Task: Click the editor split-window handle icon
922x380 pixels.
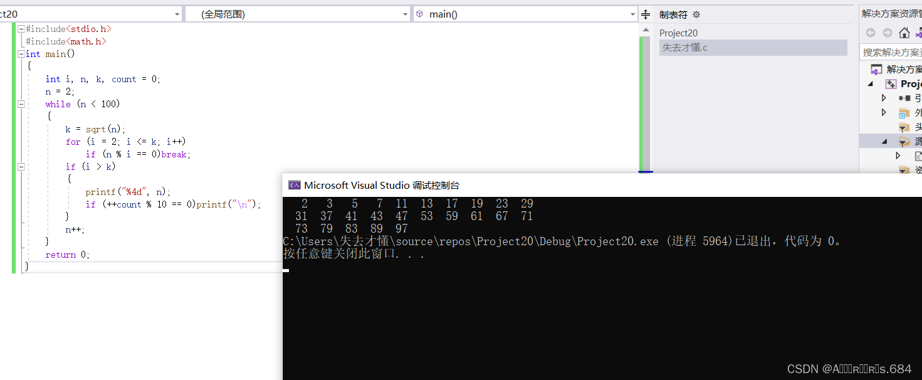Action: click(x=646, y=14)
